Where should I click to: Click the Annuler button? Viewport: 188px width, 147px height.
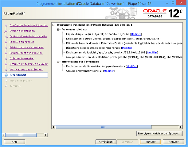(x=173, y=142)
